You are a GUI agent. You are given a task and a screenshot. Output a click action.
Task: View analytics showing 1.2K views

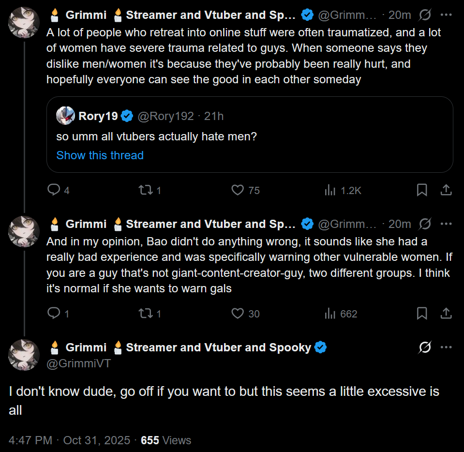pyautogui.click(x=330, y=190)
